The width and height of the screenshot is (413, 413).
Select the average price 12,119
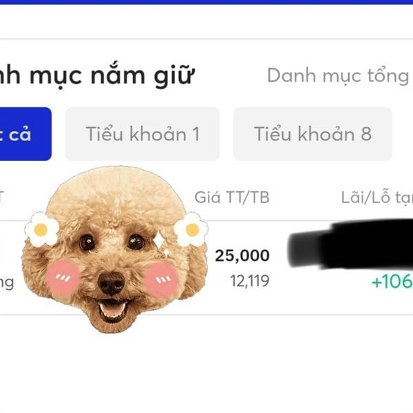tap(250, 281)
